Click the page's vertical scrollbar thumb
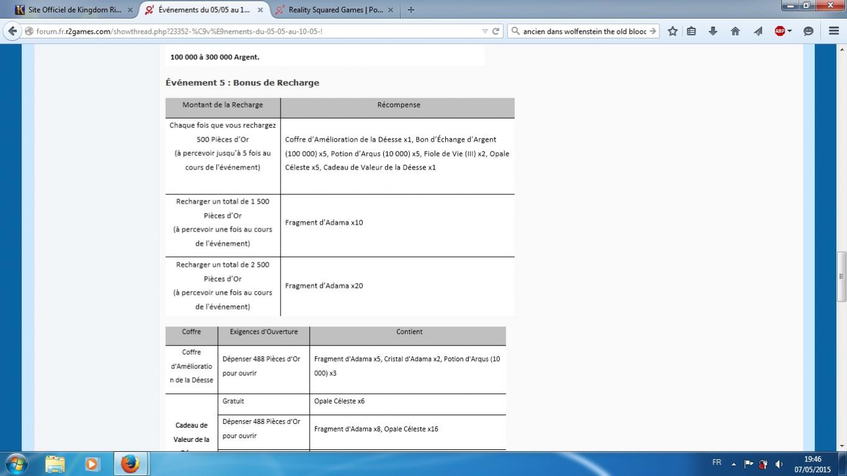The image size is (847, 476). coord(841,276)
